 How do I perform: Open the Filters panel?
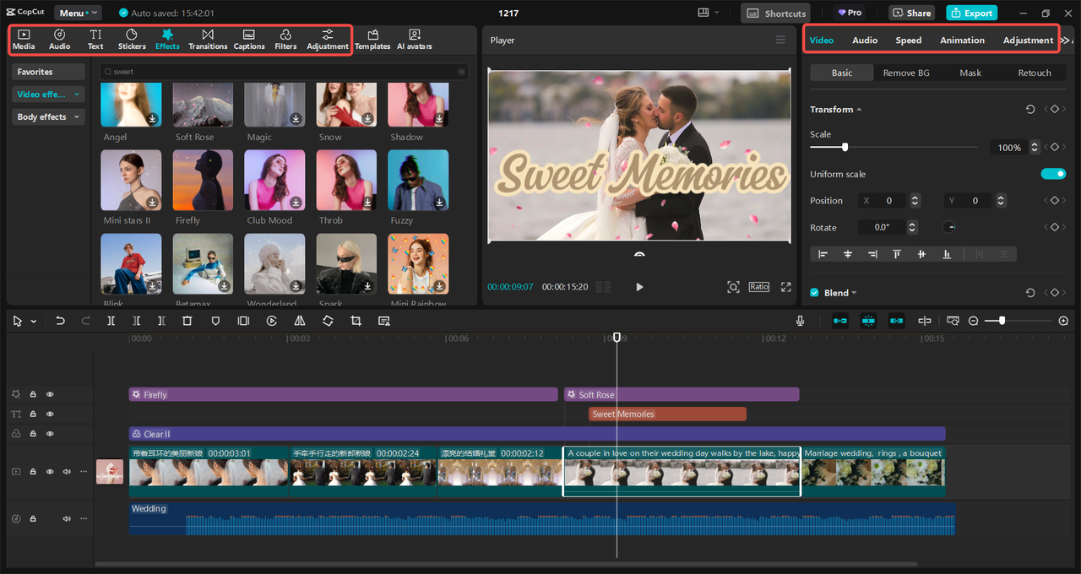click(285, 39)
